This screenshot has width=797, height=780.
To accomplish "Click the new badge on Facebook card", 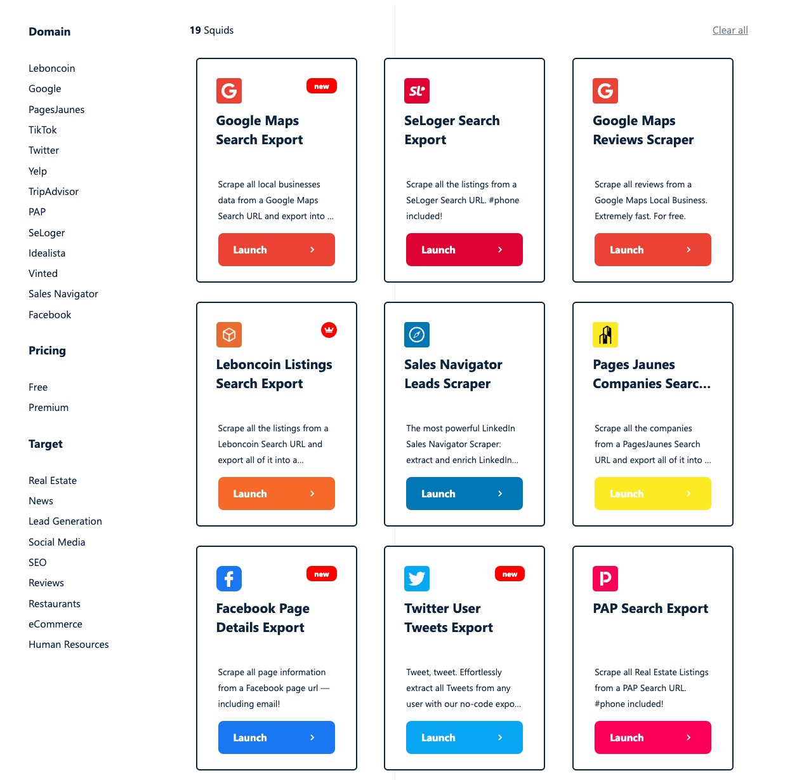I will coord(322,574).
